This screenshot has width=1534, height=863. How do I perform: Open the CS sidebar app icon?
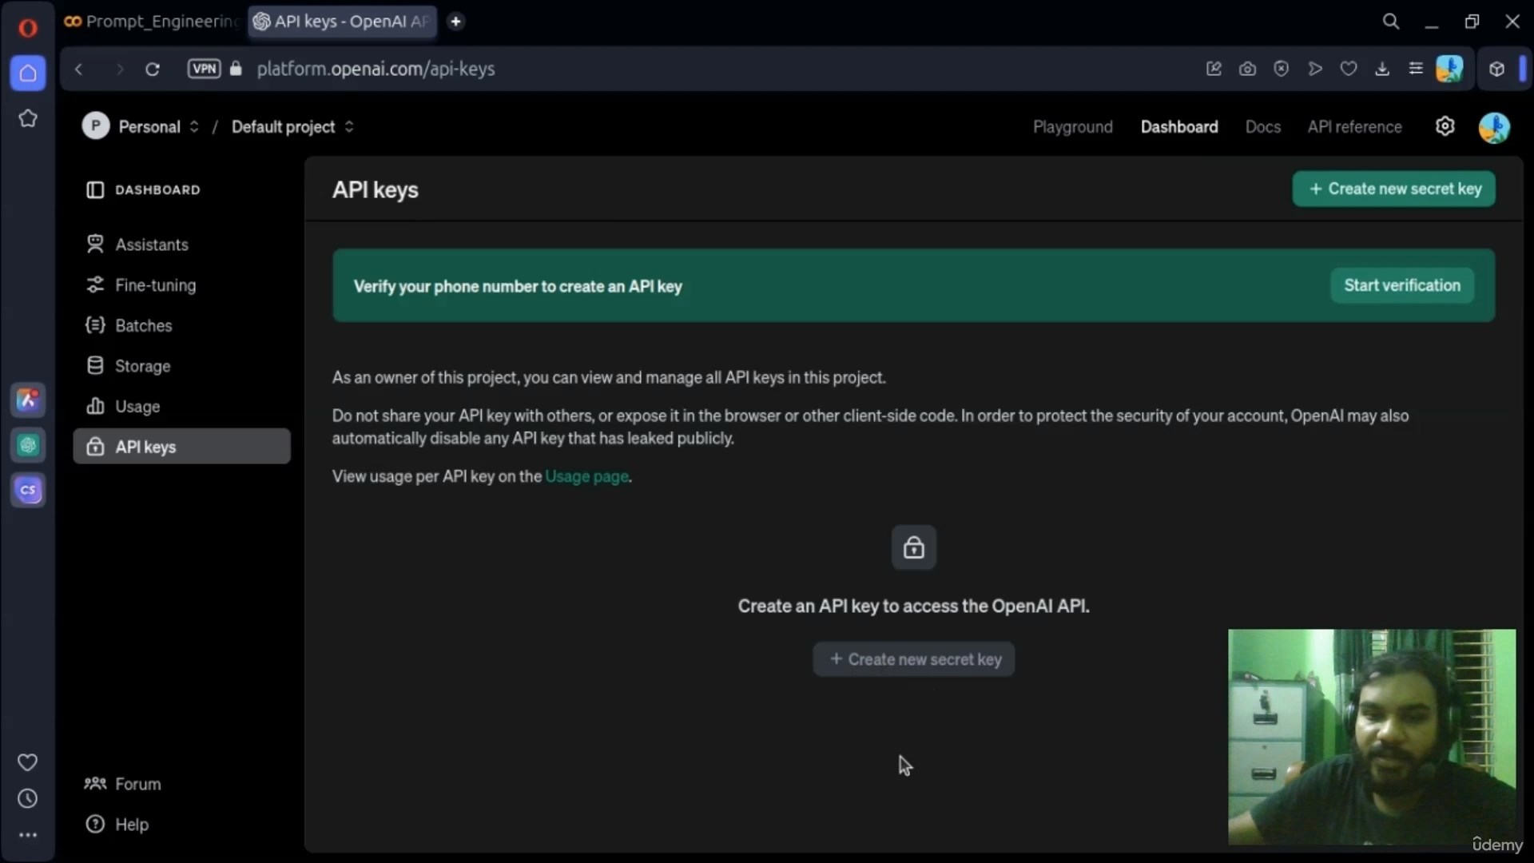pos(28,490)
